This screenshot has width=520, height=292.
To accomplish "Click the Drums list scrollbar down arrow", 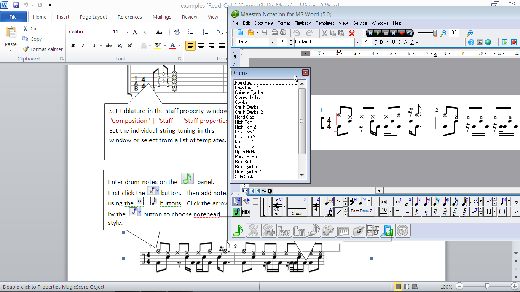I will (x=302, y=175).
